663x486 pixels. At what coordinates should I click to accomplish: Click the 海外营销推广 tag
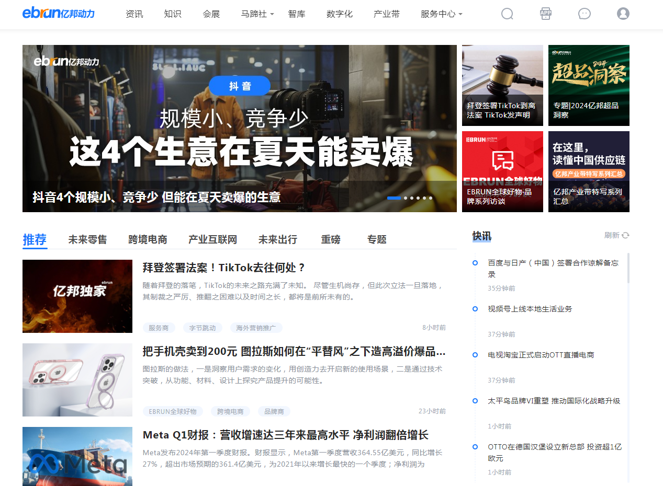click(x=256, y=328)
